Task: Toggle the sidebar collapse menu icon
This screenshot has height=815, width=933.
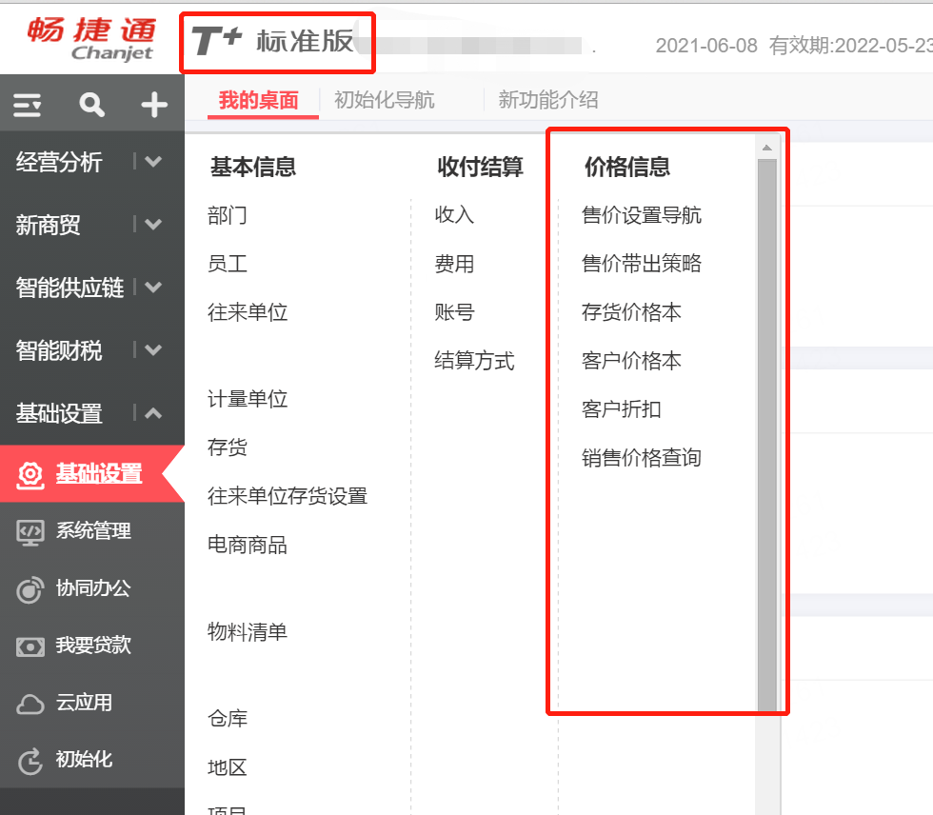Action: 27,106
